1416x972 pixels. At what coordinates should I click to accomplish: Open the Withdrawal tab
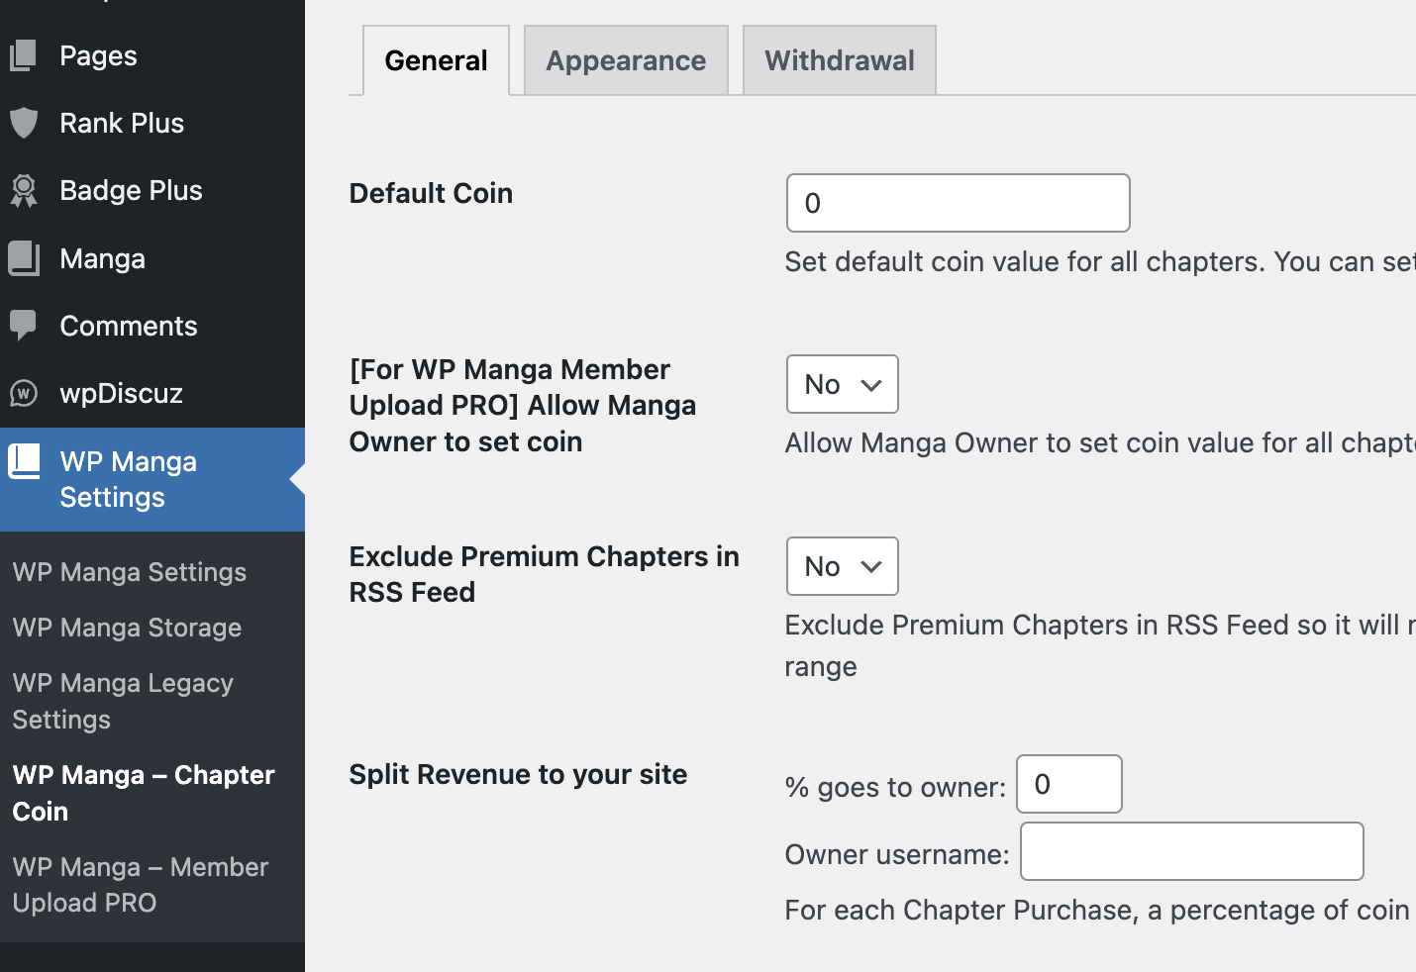[x=839, y=60]
